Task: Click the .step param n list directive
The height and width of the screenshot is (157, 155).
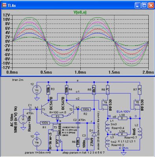Action: pyautogui.click(x=83, y=153)
